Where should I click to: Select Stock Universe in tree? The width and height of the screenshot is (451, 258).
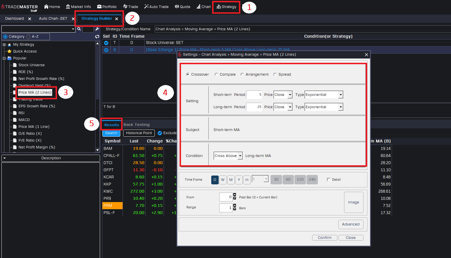coord(31,65)
